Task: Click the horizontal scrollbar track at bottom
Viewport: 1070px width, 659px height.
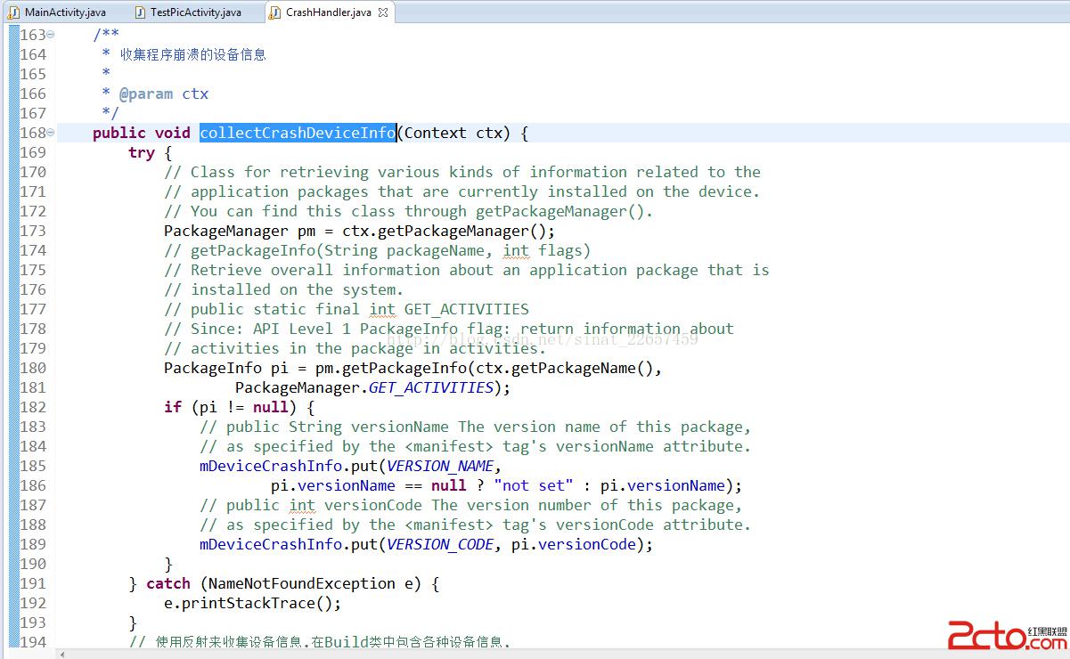Action: pyautogui.click(x=535, y=654)
